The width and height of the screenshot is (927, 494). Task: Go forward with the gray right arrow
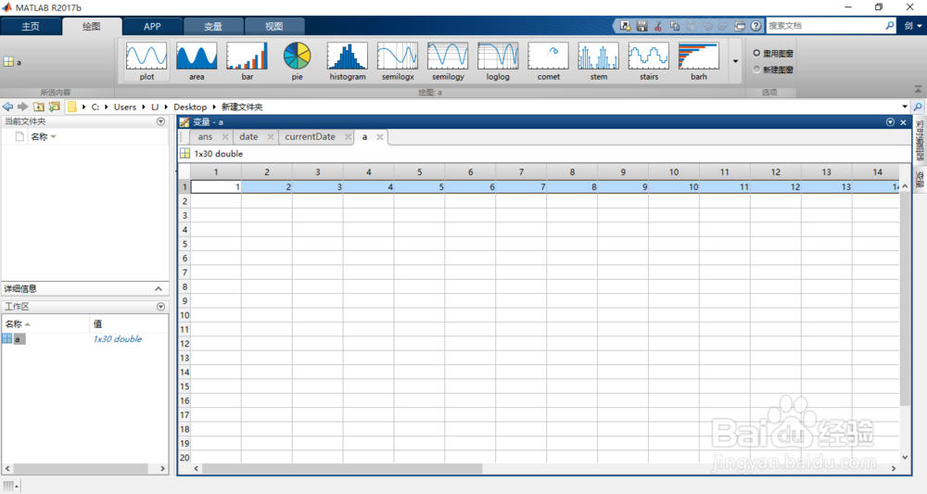[x=22, y=107]
